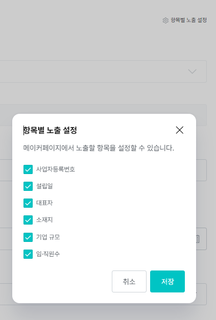Expand the dropdown chevron in the background form
Image resolution: width=216 pixels, height=320 pixels.
(x=192, y=71)
